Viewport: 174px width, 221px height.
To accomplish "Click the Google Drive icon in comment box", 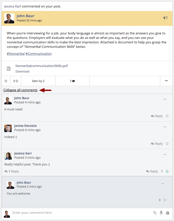I will (168, 213).
